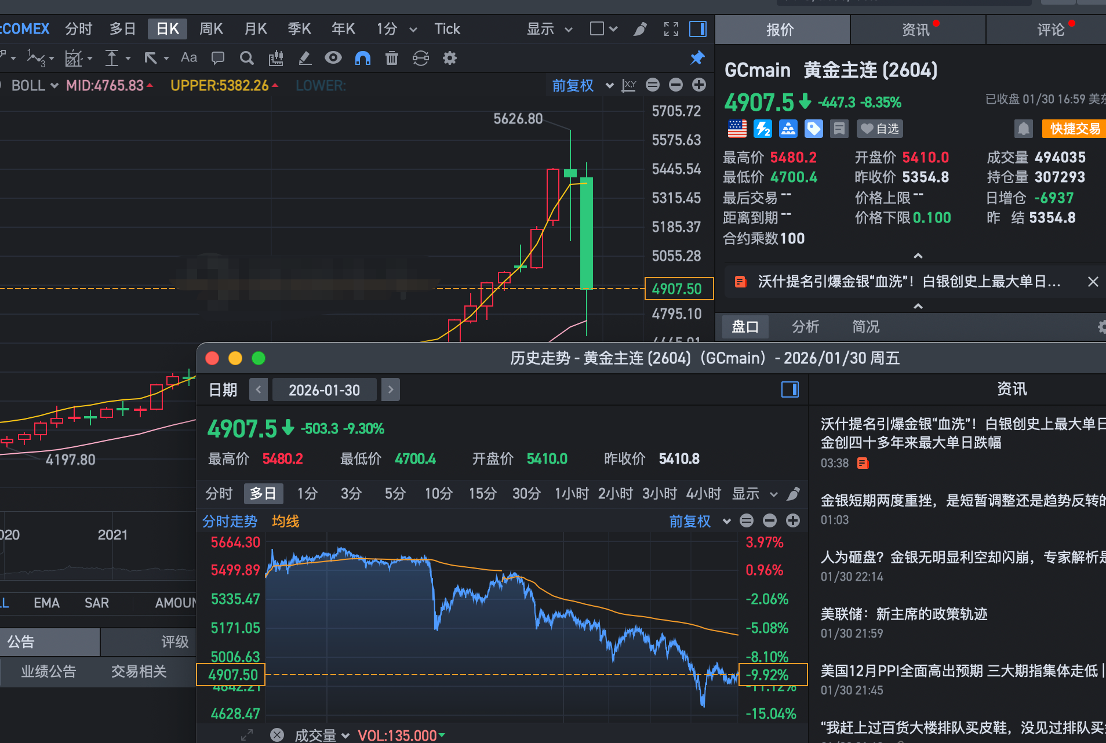Go to next date arrow
Image resolution: width=1106 pixels, height=743 pixels.
[x=391, y=389]
